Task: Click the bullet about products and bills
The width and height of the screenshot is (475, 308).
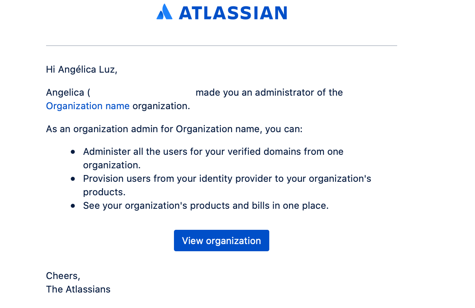Action: pos(205,206)
